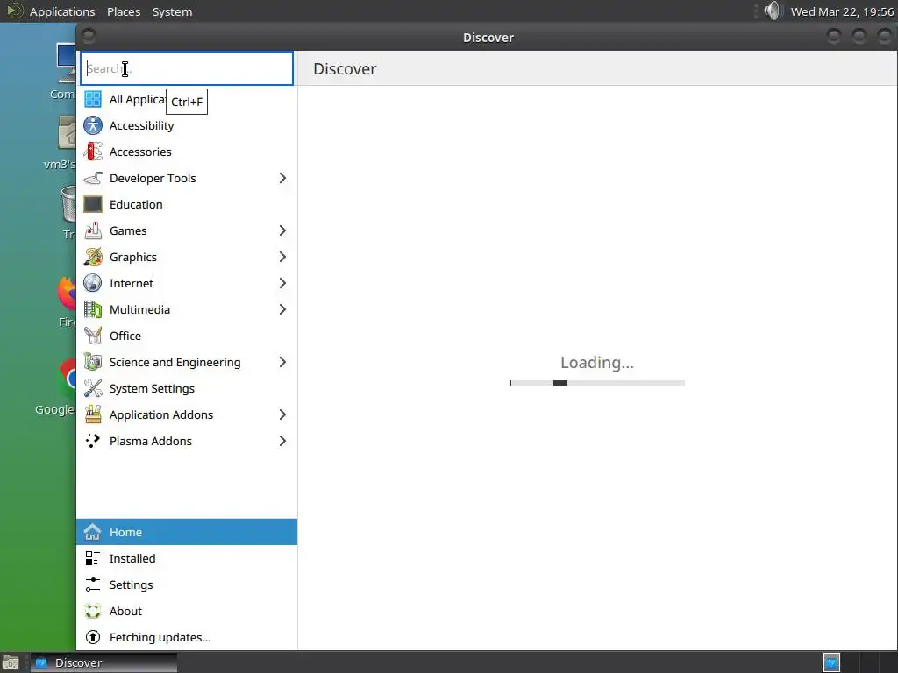Click the Accessories swiss-knife icon
Viewport: 898px width, 673px height.
pos(93,152)
